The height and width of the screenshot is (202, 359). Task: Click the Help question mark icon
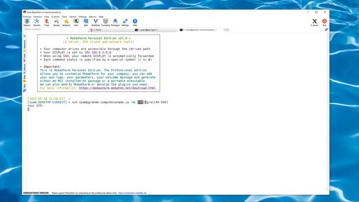point(135,22)
